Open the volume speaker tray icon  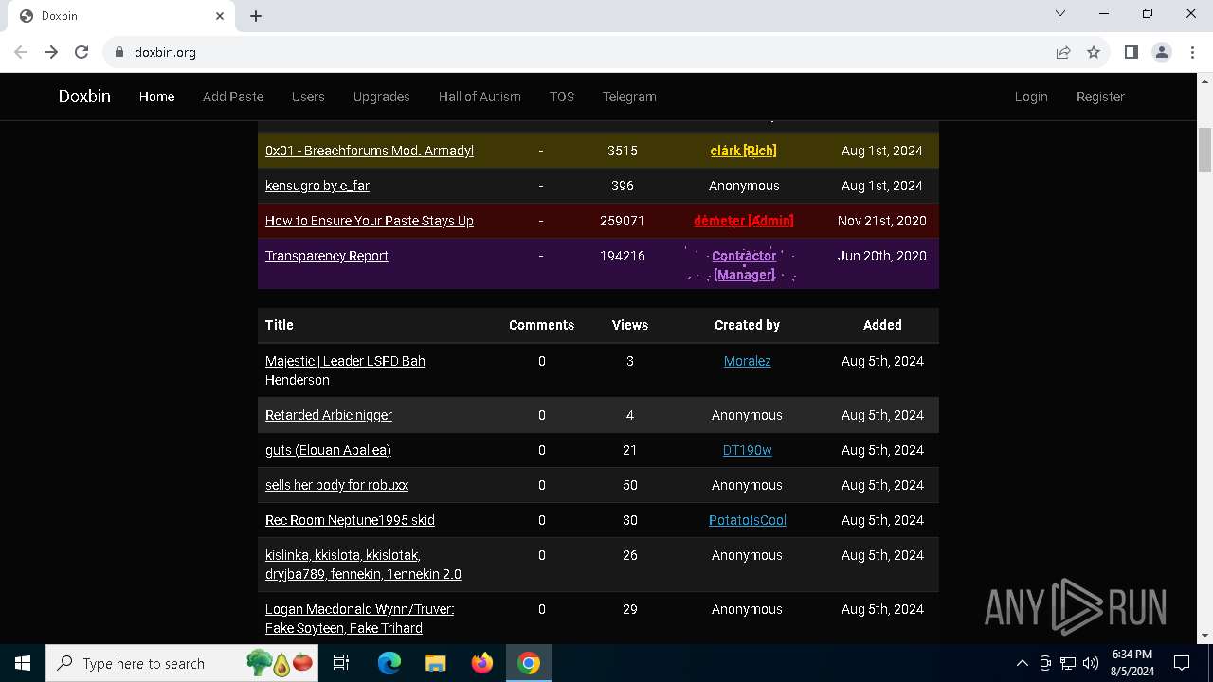(1090, 663)
